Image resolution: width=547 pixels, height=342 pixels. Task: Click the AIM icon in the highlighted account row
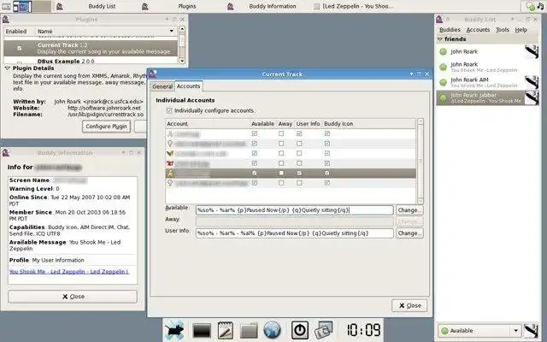170,173
